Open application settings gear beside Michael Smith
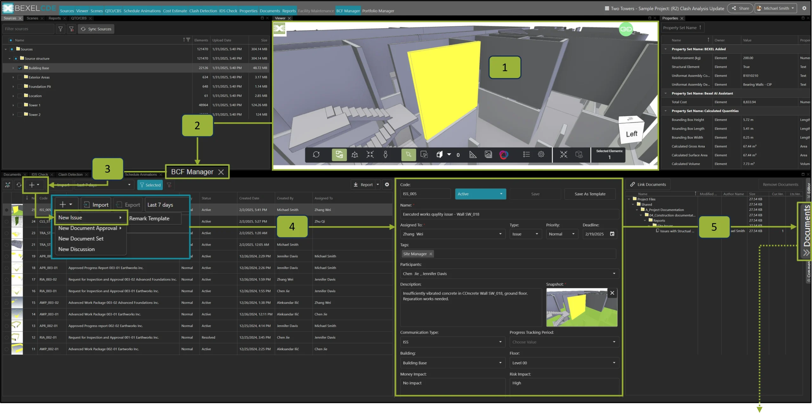The image size is (812, 419). click(804, 8)
